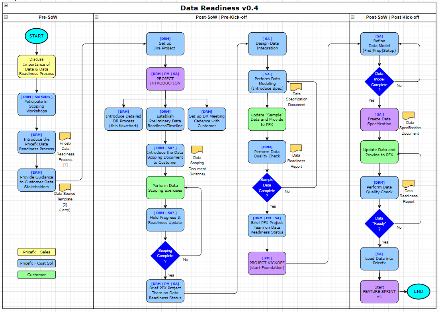Image resolution: width=438 pixels, height=312 pixels.
Task: Select the Scoping Complete decision diamond
Action: 165,255
